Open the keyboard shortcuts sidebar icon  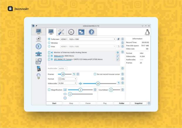tap(38, 61)
